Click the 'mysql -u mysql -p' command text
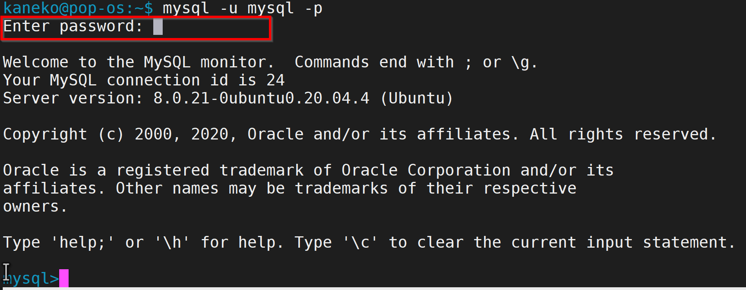 [243, 9]
